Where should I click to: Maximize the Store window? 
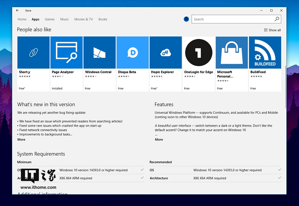[271, 10]
